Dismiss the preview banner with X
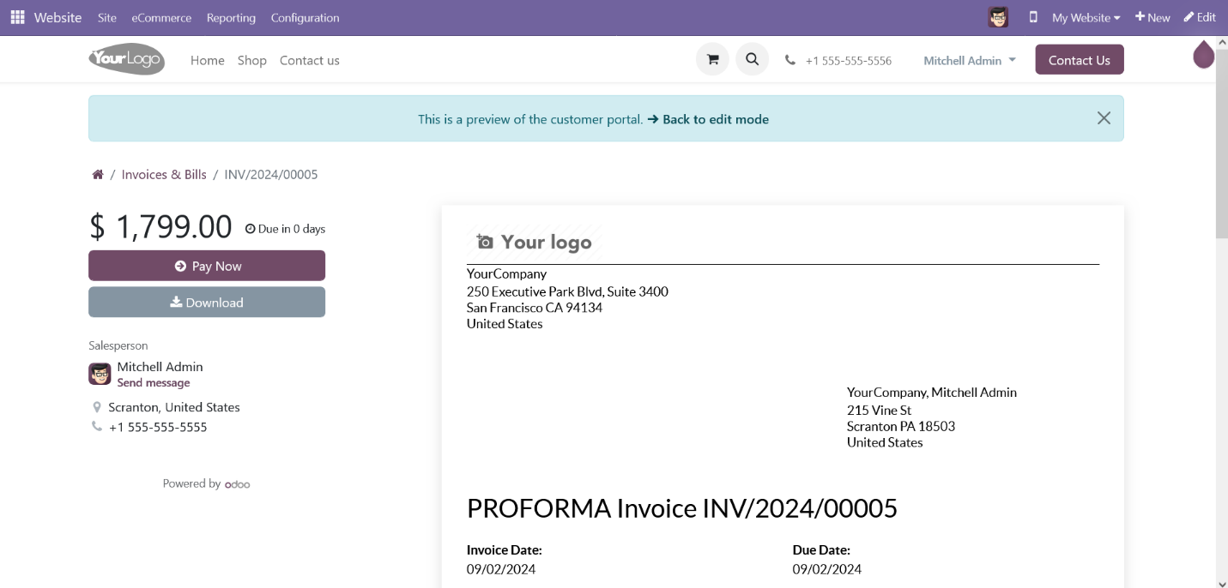1228x588 pixels. tap(1104, 118)
